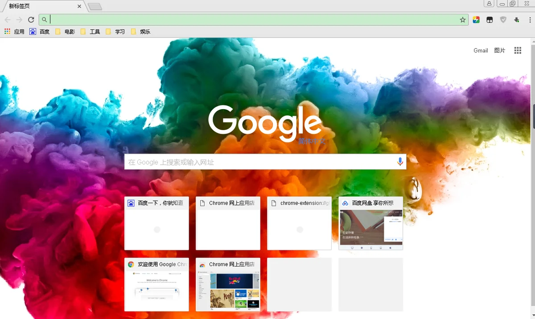The image size is (535, 319).
Task: Close the 新标签页 tab
Action: (79, 6)
